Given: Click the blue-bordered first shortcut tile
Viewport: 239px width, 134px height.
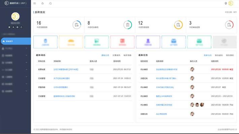Looking at the screenshot, I should pos(45,42).
